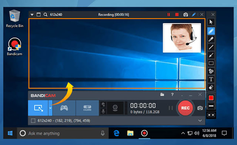Viewport: 237px width, 145px height.
Task: Open the red color swatch picker
Action: point(211,98)
